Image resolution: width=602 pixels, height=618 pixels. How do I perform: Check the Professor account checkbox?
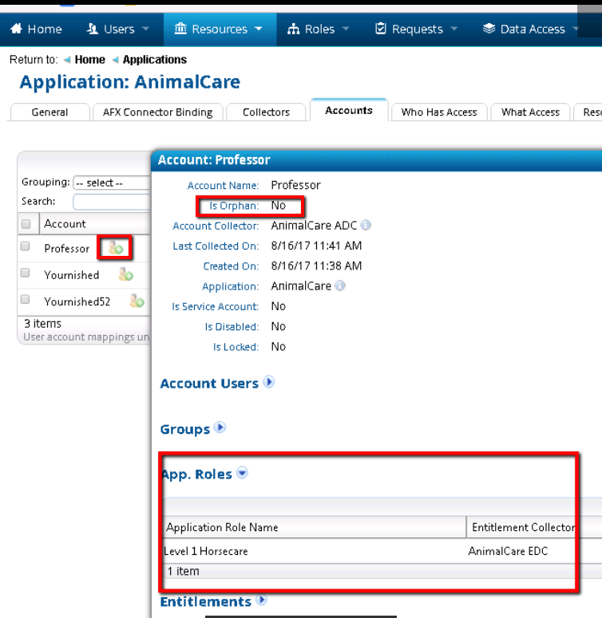[26, 246]
